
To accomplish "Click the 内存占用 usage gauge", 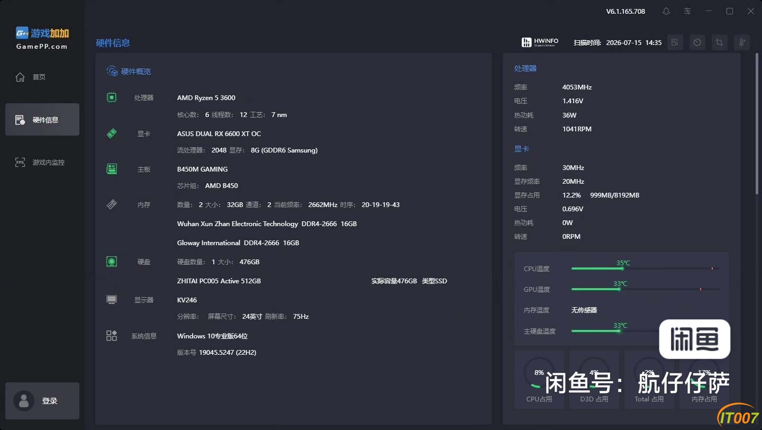I will pos(704,379).
